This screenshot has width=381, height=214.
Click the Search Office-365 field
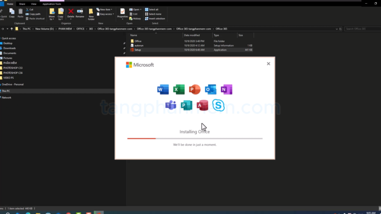click(x=362, y=29)
